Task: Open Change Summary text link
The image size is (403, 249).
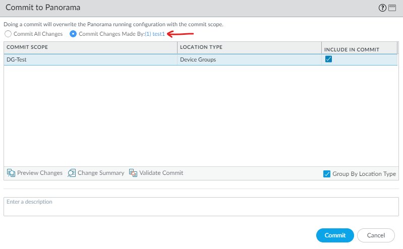Action: 101,173
